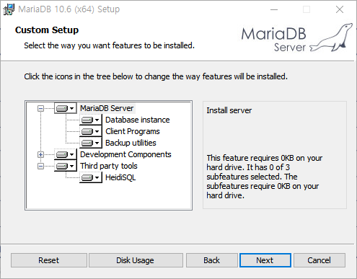Open the HeidiSQL feature install dropdown

tap(91, 177)
